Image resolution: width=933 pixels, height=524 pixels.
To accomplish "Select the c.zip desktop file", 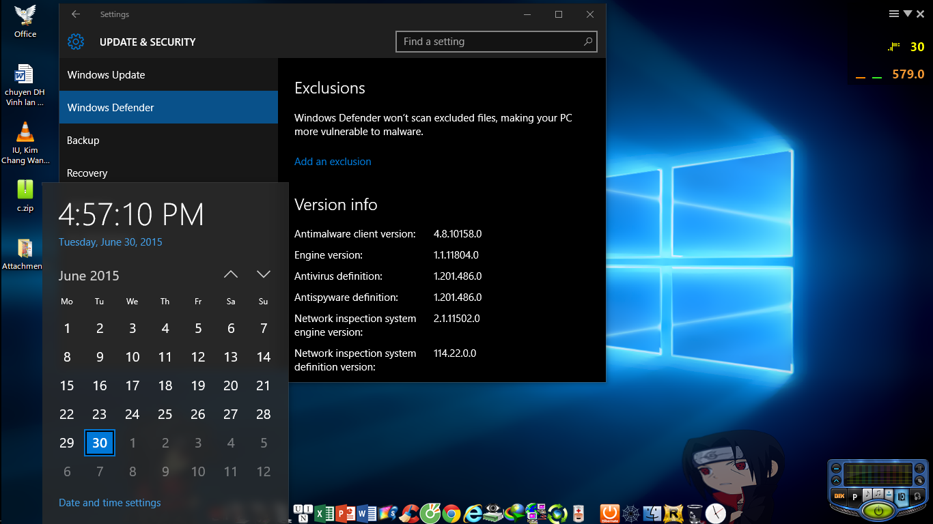I will click(25, 196).
